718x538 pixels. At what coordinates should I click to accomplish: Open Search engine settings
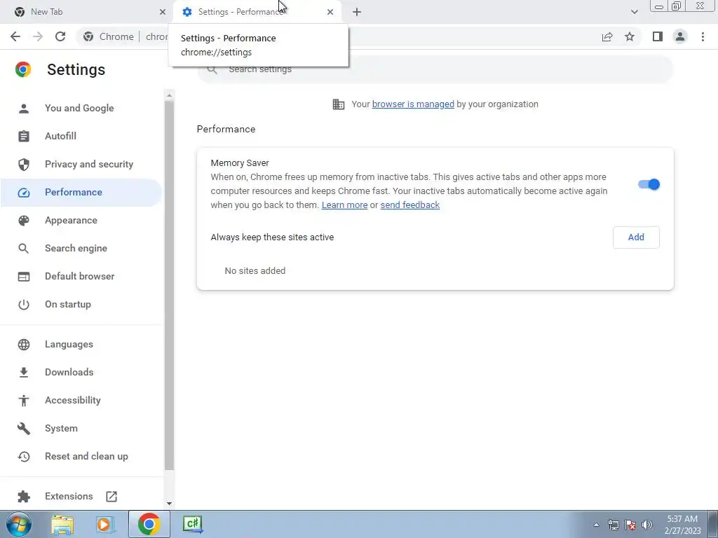coord(76,249)
